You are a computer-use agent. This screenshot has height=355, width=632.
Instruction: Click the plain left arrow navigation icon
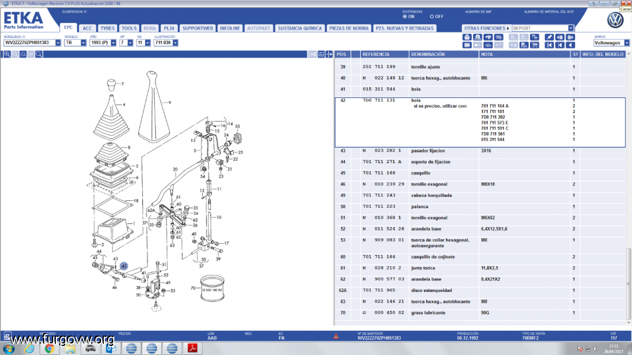tap(570, 45)
